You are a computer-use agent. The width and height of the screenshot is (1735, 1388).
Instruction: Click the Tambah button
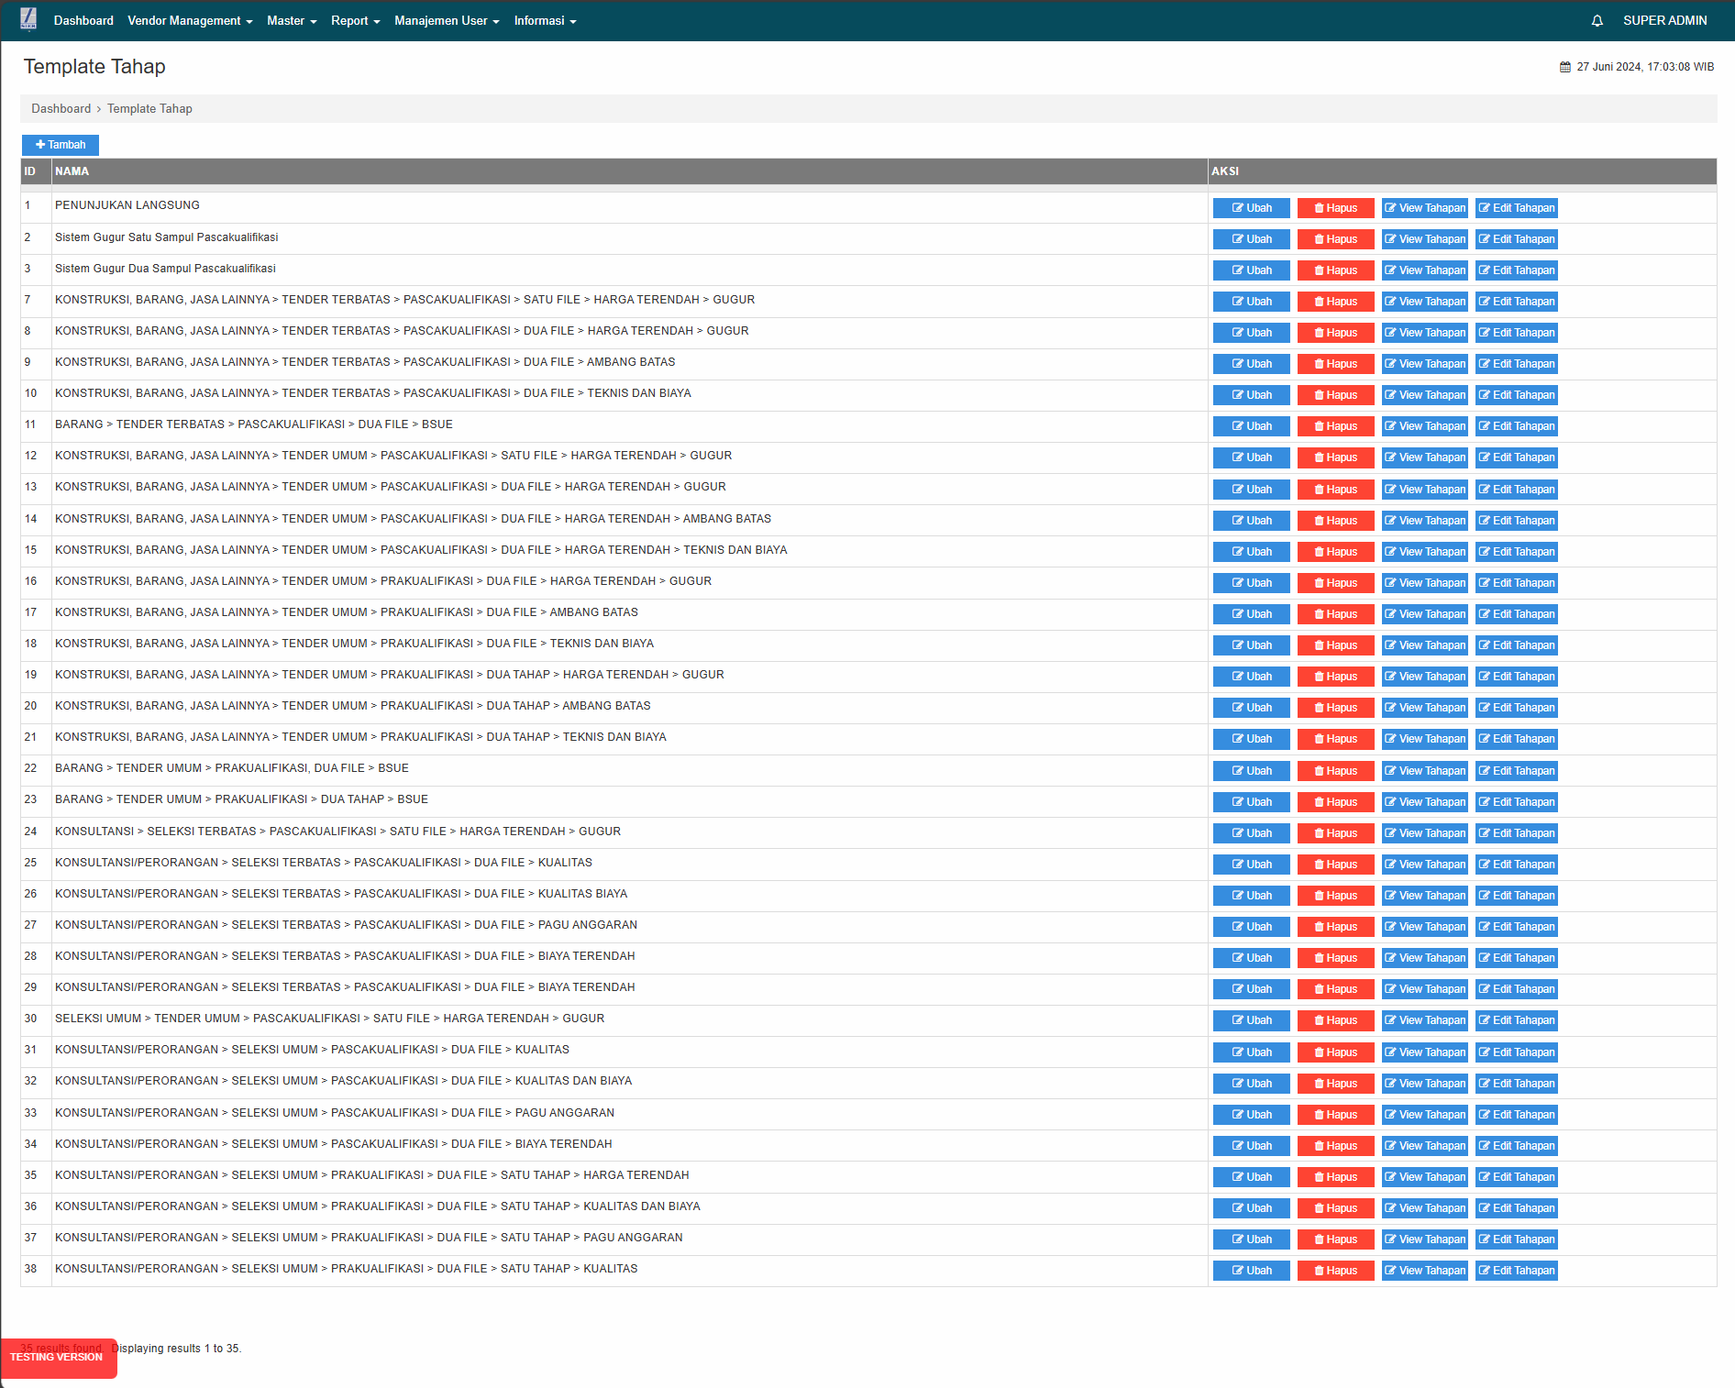[x=61, y=145]
